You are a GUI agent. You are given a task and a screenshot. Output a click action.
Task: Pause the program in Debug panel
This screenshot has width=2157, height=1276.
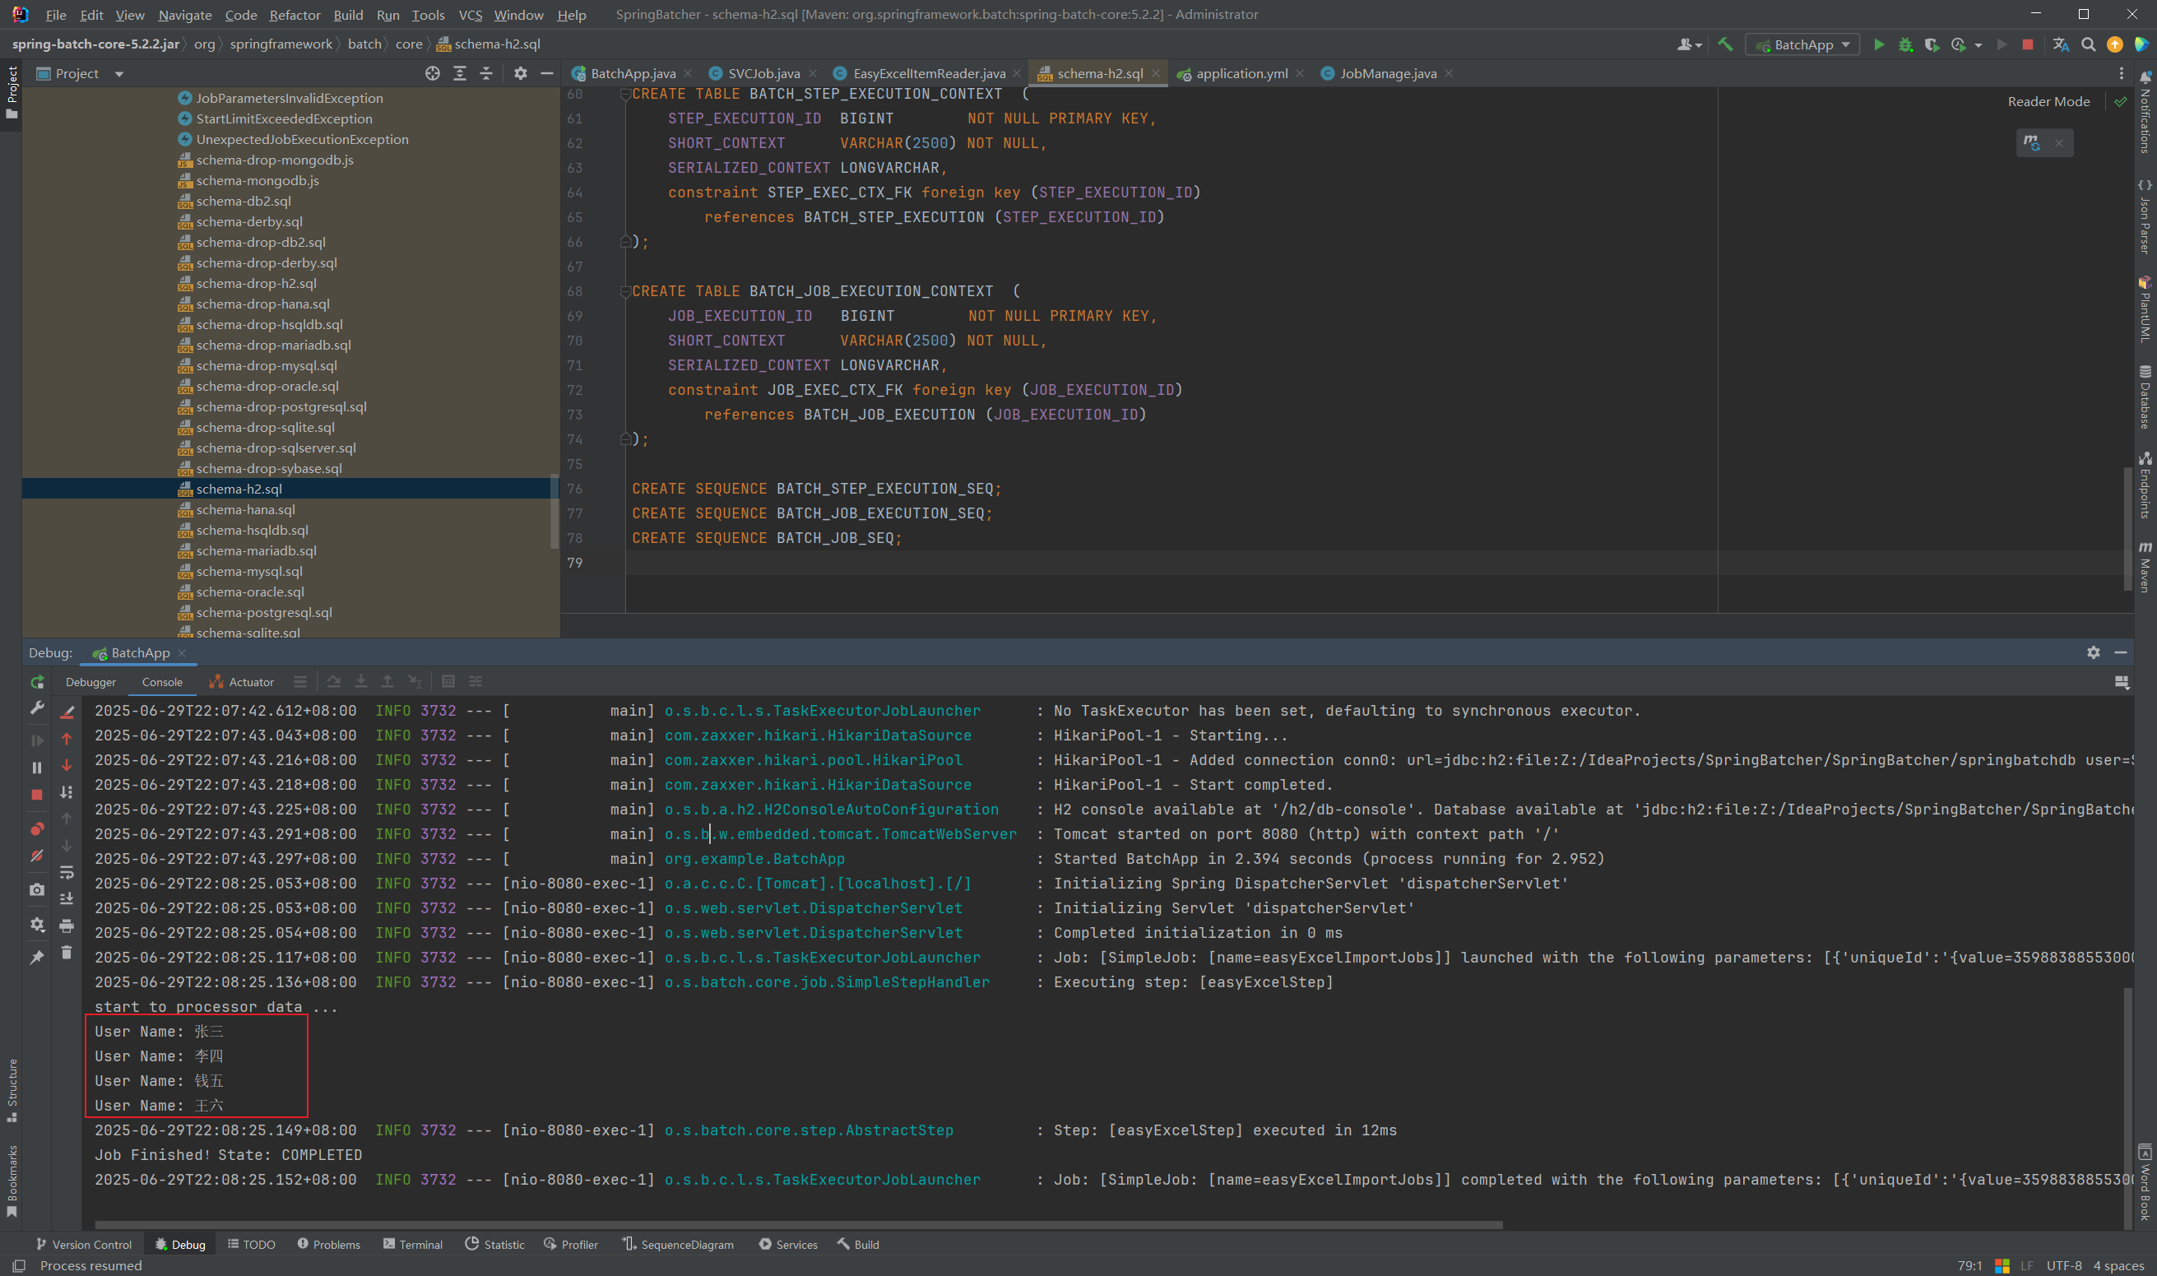tap(37, 767)
